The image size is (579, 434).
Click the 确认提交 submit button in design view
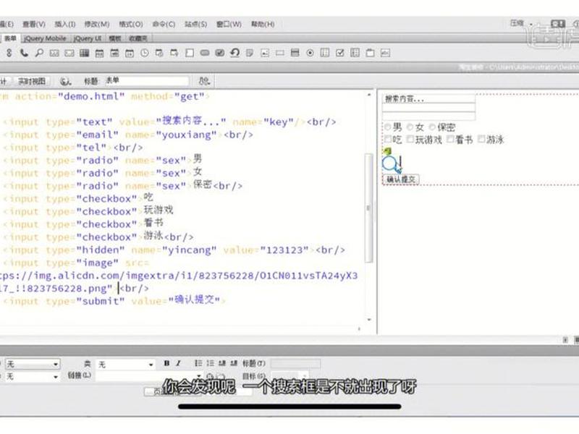[401, 179]
